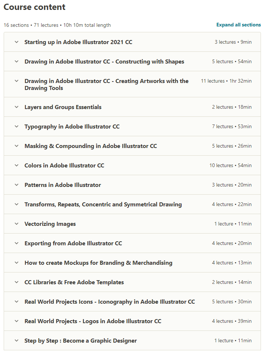This screenshot has width=265, height=354.
Task: Open Vectorizing Images section title
Action: pyautogui.click(x=50, y=224)
